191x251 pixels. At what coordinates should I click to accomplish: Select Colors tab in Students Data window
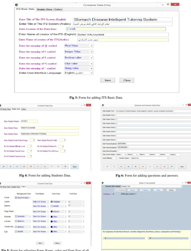tap(24, 109)
